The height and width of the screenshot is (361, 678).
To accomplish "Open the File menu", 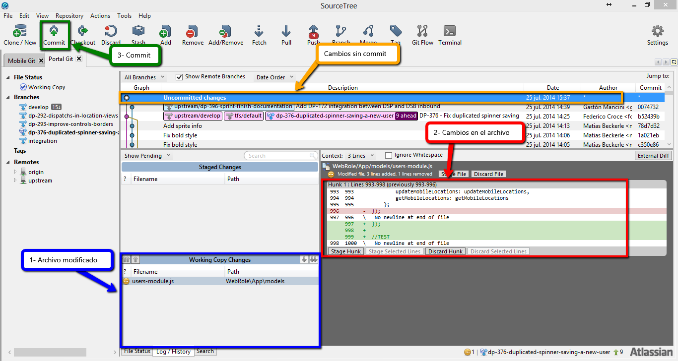I will (8, 16).
